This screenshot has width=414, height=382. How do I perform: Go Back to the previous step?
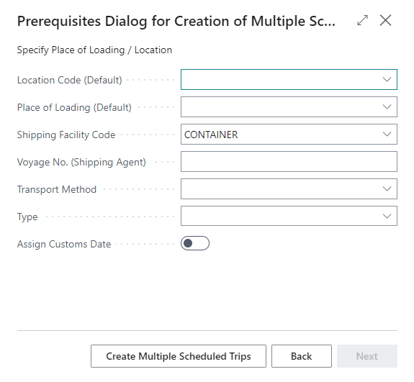pyautogui.click(x=302, y=356)
